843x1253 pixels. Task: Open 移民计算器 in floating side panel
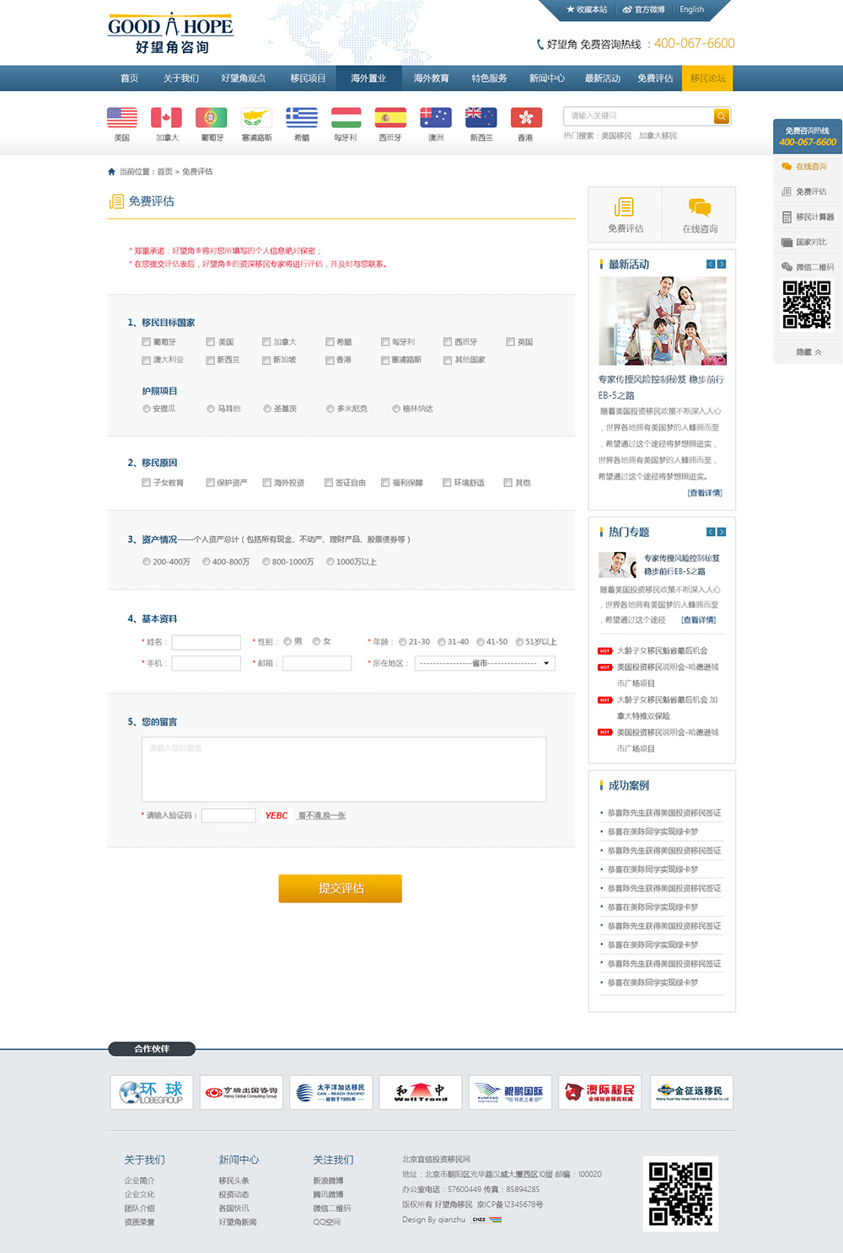point(808,217)
